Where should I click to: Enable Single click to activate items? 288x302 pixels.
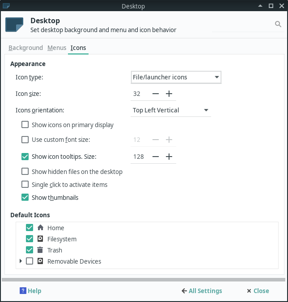tap(25, 184)
